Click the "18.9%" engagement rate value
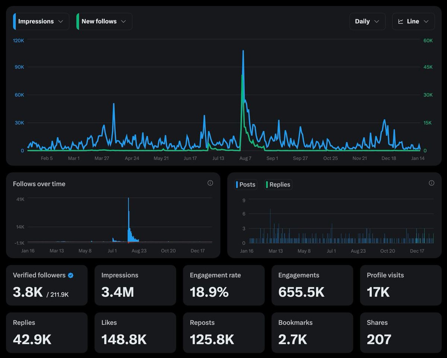This screenshot has height=358, width=447. [x=209, y=292]
